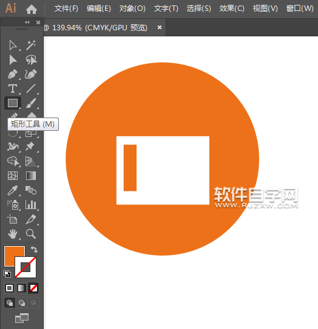This screenshot has width=318, height=329.
Task: Collapse the tools panel with double arrows
Action: (x=27, y=22)
